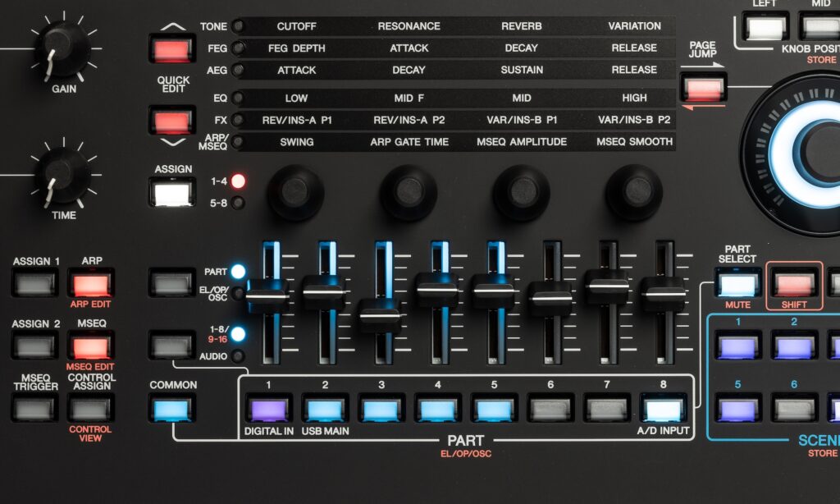
Task: Select Part 1 DIGITAL IN button
Action: click(269, 408)
